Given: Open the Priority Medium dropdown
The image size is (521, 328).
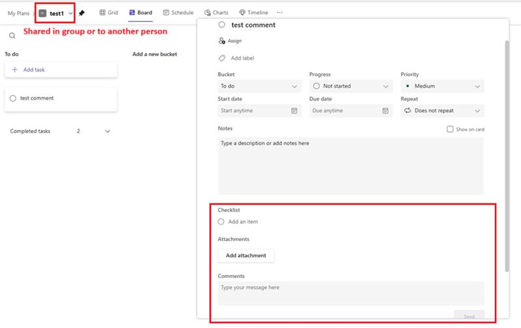Looking at the screenshot, I should (x=442, y=86).
